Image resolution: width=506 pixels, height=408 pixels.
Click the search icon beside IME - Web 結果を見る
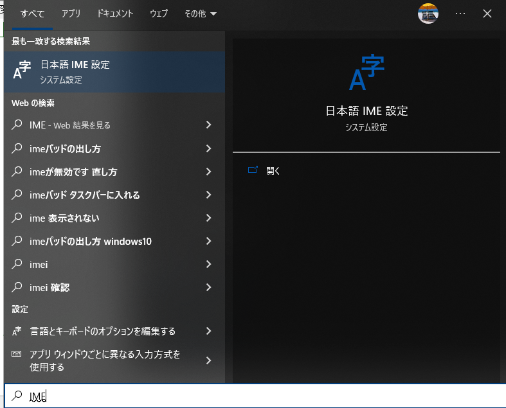(17, 125)
